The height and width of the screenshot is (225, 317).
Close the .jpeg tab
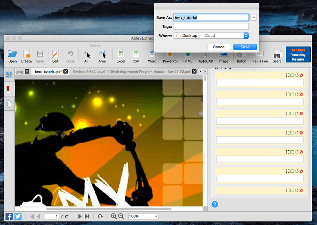pos(27,72)
